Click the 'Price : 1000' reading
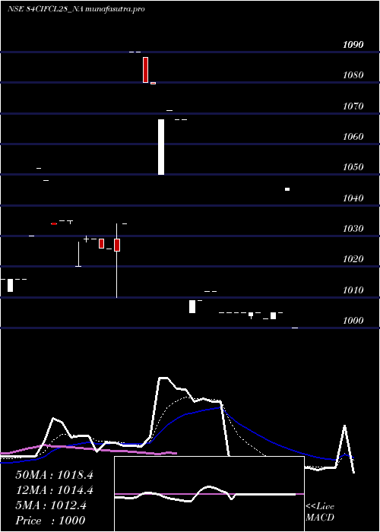 [50, 520]
